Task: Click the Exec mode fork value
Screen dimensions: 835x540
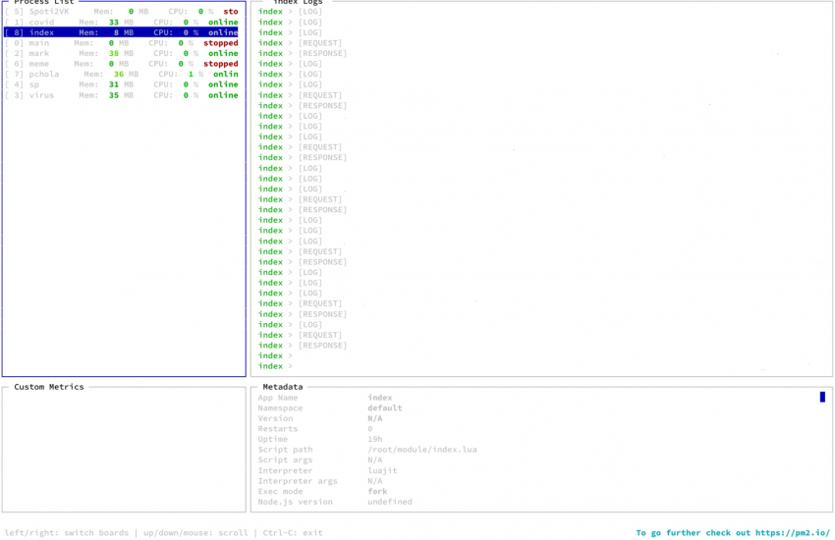Action: tap(377, 491)
